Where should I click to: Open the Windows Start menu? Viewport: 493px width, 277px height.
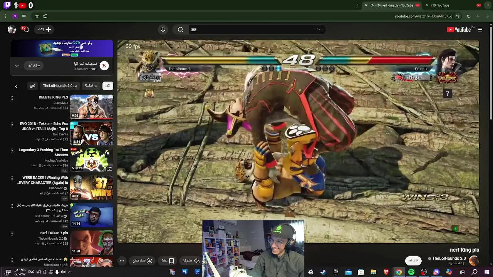[x=487, y=272]
